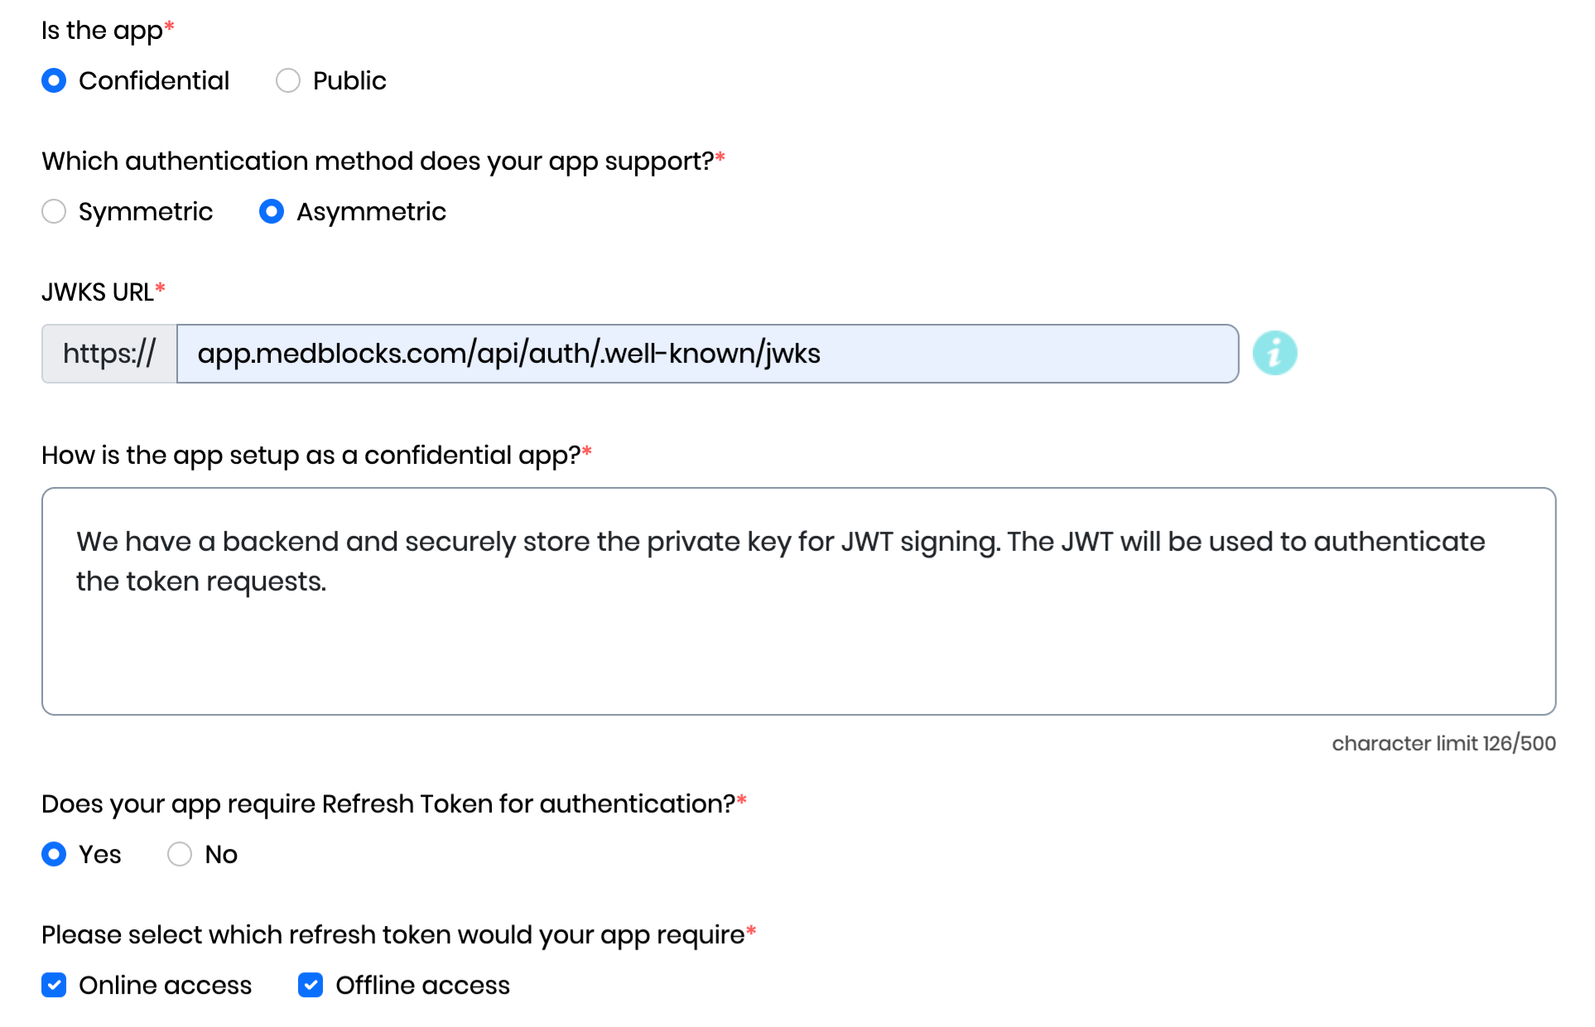Select Yes for Refresh Token requirement
Screen dimensions: 1595x1027
pyautogui.click(x=54, y=854)
